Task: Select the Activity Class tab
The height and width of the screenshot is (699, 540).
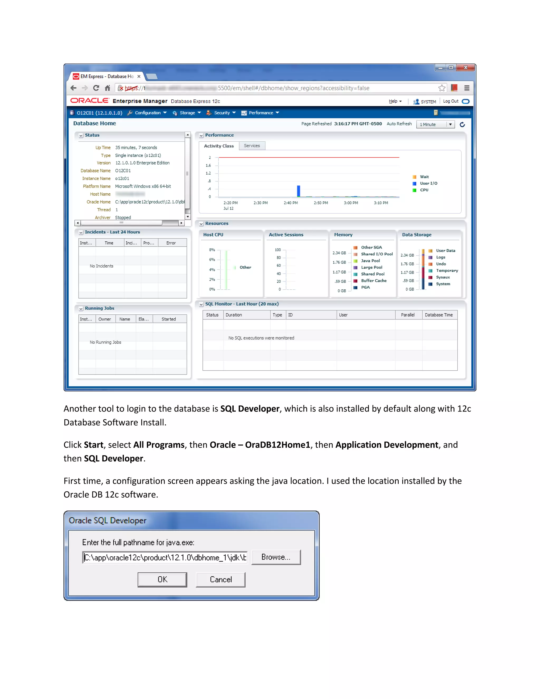Action: point(219,146)
